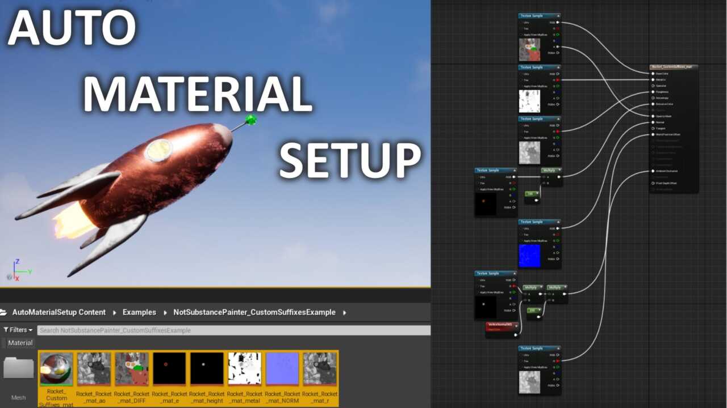Click the content browser folder icon
Screen dimensions: 727x408
[x=4, y=312]
